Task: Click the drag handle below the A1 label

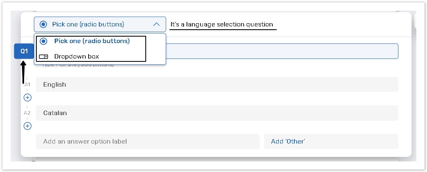Action: point(27,90)
